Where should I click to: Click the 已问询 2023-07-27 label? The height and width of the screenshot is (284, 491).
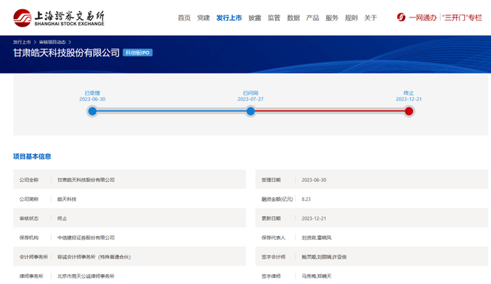[250, 96]
